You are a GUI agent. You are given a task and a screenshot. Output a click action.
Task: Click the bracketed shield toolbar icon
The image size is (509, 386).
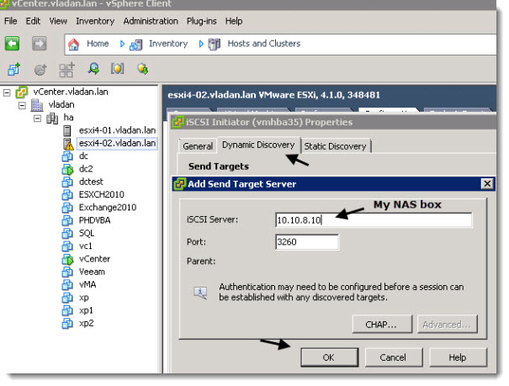tap(118, 69)
